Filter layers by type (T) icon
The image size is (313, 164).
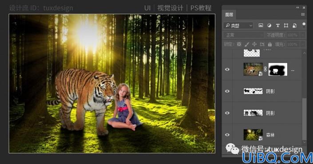(x=277, y=26)
